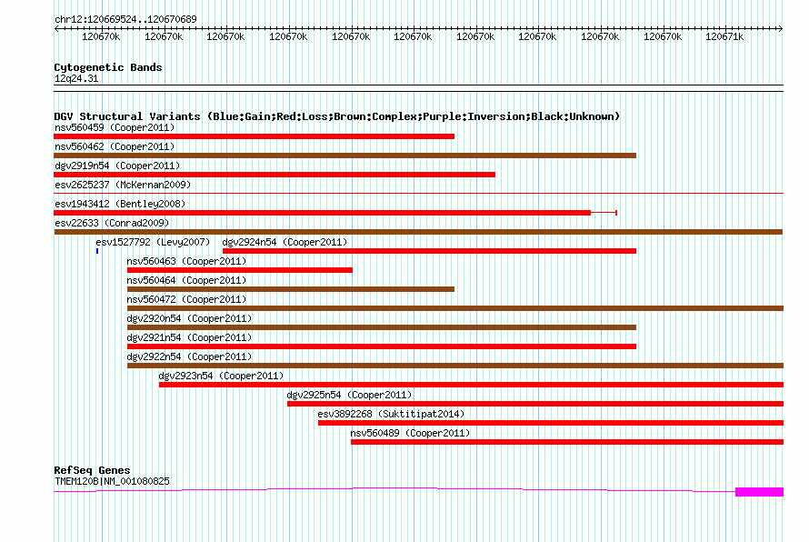
Task: Select nsv560472 (Cooper2011) variant label
Action: [186, 299]
